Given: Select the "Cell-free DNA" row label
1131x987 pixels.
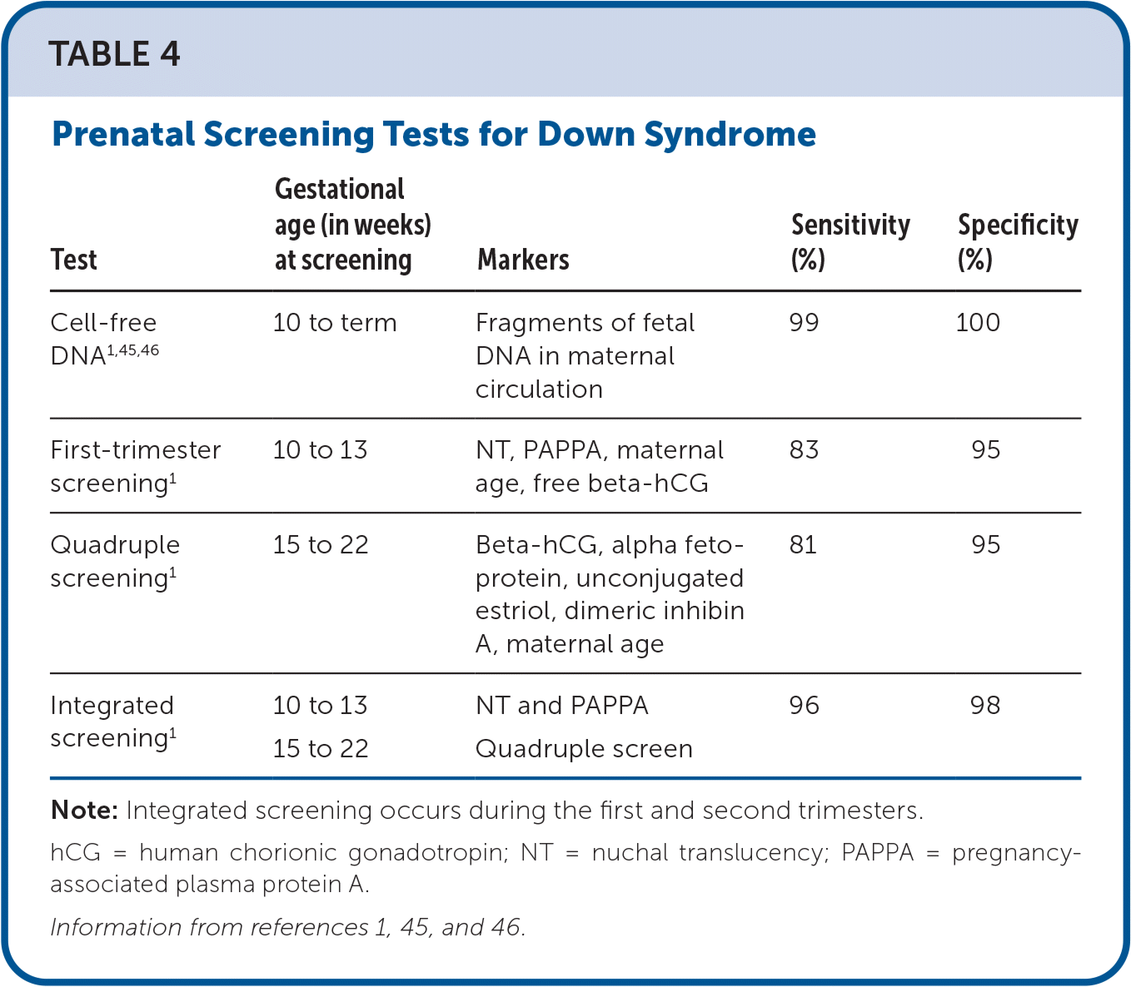Looking at the screenshot, I should (103, 339).
